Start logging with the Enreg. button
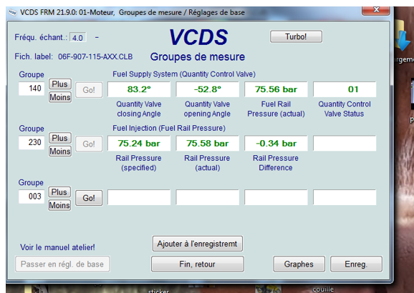 356,264
